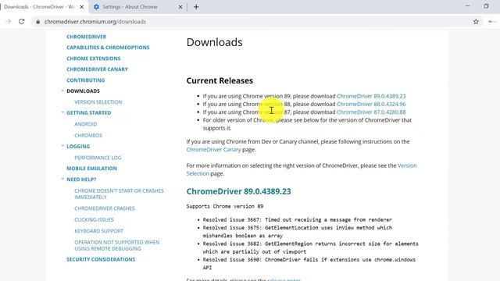Collapse the Logging sidebar arrow
The height and width of the screenshot is (281, 500).
coord(62,146)
